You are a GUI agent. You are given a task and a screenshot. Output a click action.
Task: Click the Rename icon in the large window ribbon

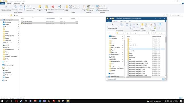pos(60,7)
